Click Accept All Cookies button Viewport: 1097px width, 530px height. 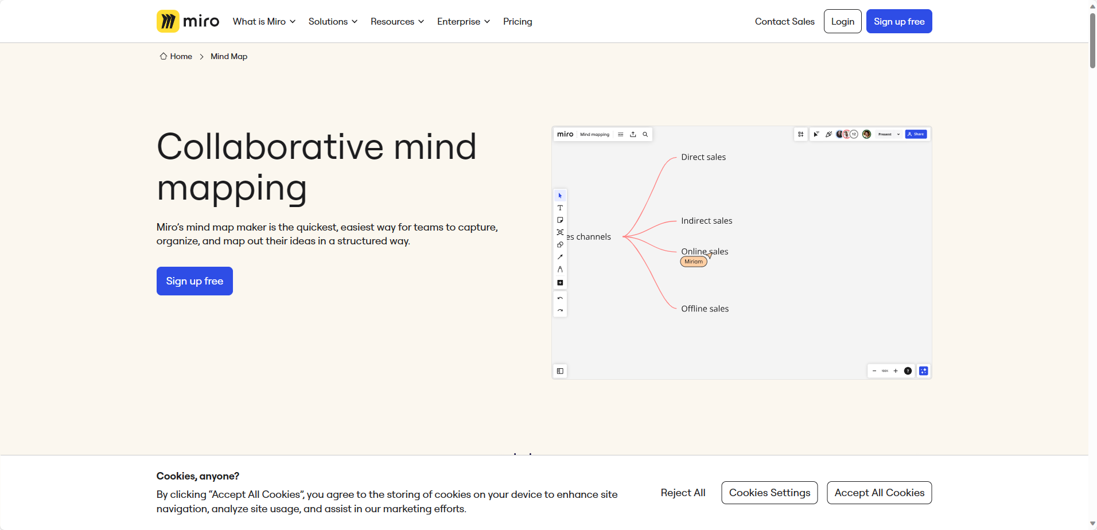879,493
